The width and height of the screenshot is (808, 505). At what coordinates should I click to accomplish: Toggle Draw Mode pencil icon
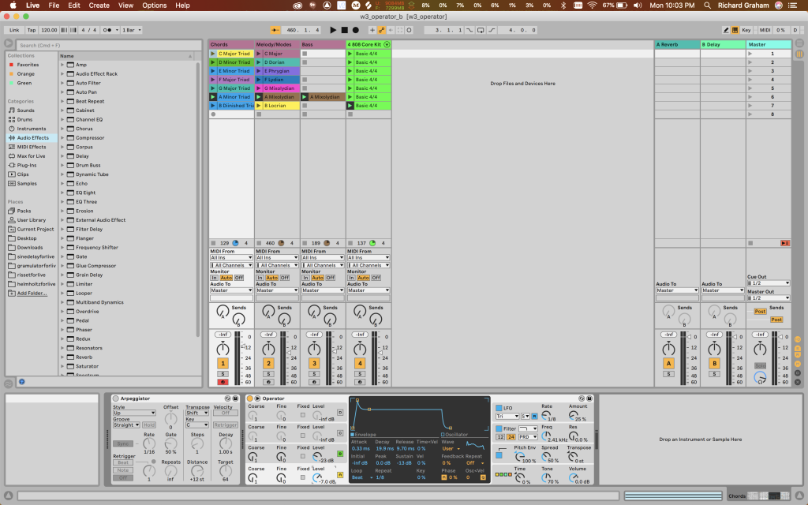[x=726, y=30]
